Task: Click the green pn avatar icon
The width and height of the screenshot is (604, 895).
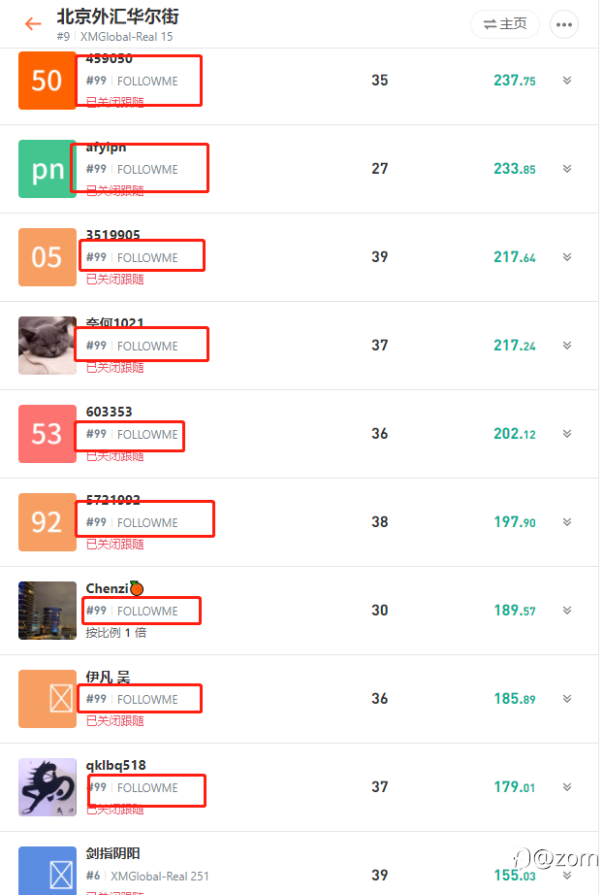Action: [47, 169]
